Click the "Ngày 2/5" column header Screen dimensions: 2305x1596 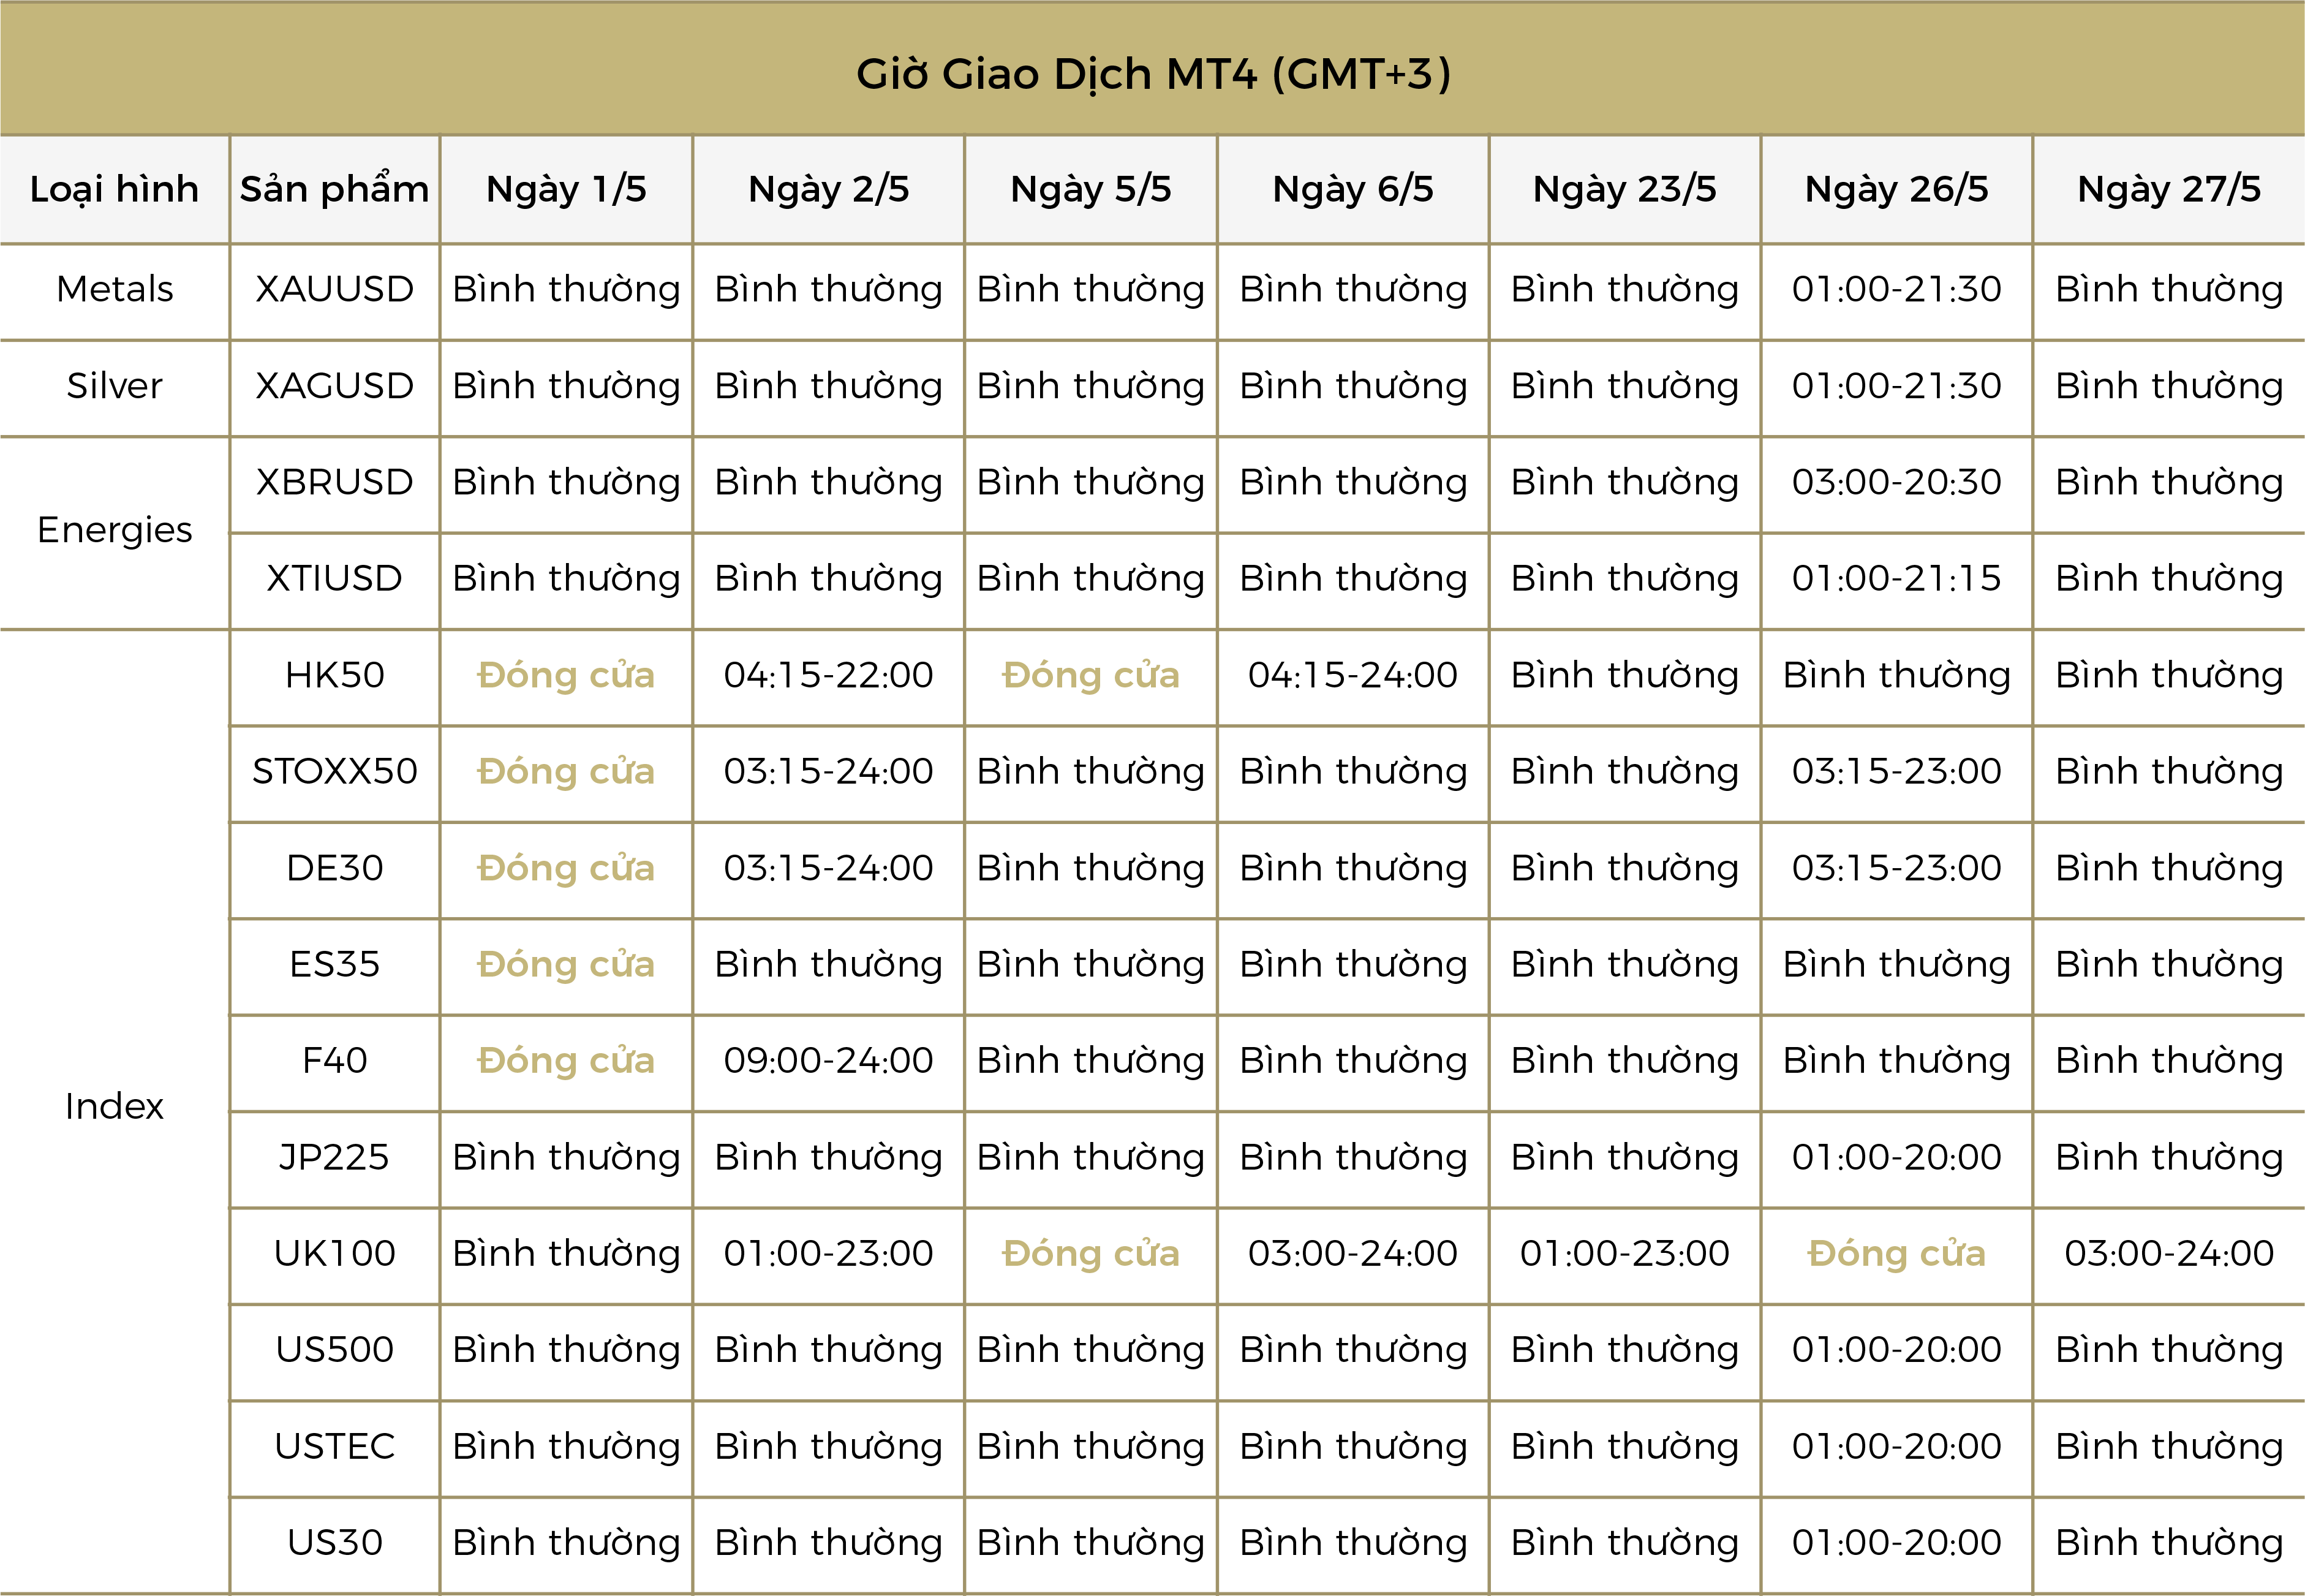829,189
